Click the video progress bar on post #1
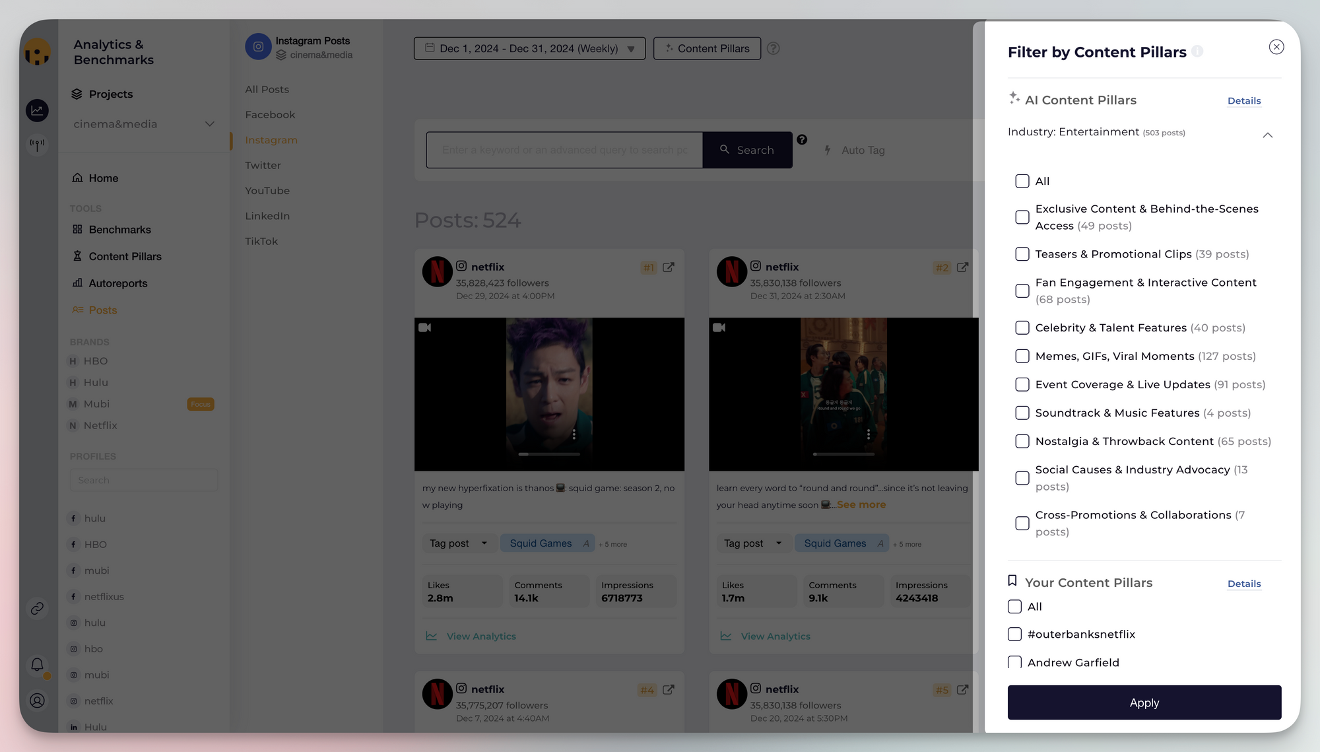This screenshot has height=752, width=1320. [x=549, y=454]
